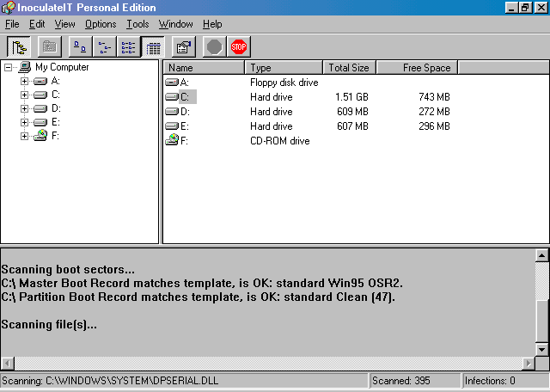
Task: Sort by the Type column header
Action: coord(284,68)
